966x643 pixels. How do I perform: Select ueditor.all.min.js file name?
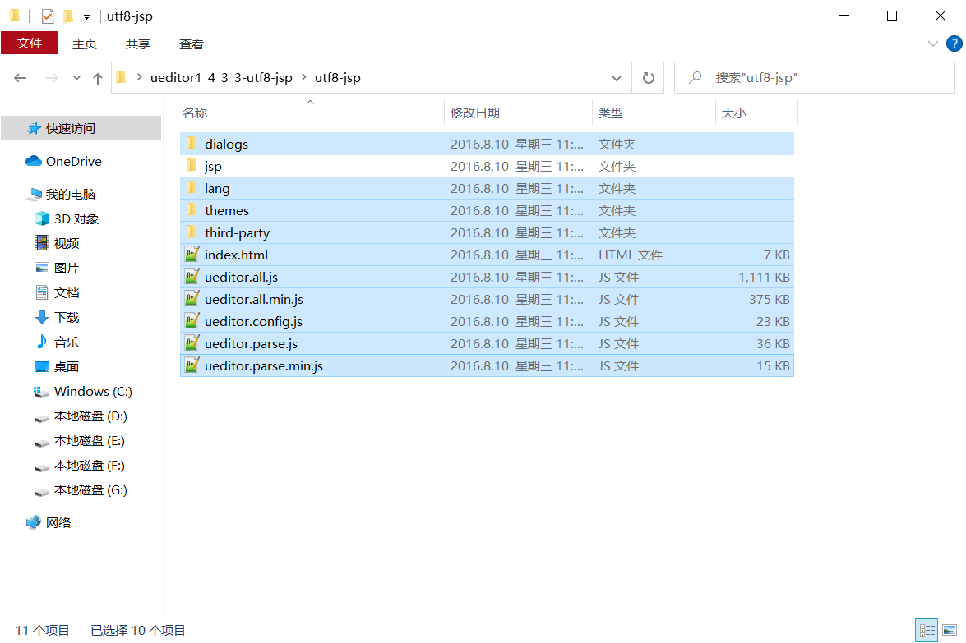point(254,299)
